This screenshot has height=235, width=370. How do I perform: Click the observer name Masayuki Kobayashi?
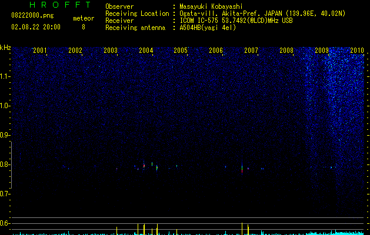coord(211,6)
